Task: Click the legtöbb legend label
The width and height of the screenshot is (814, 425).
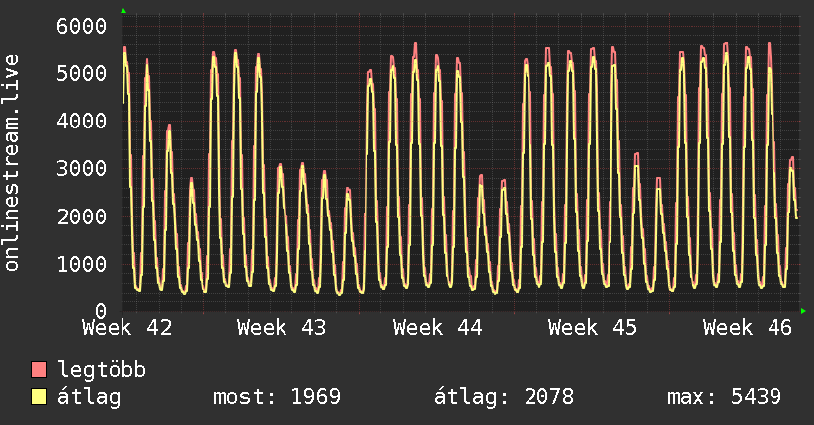Action: pyautogui.click(x=102, y=370)
